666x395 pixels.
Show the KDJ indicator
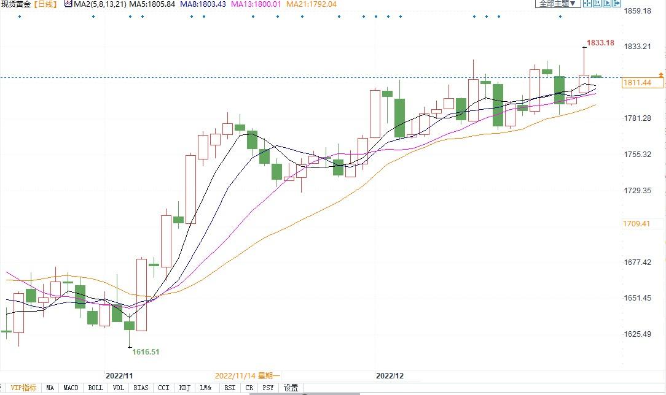pos(184,388)
